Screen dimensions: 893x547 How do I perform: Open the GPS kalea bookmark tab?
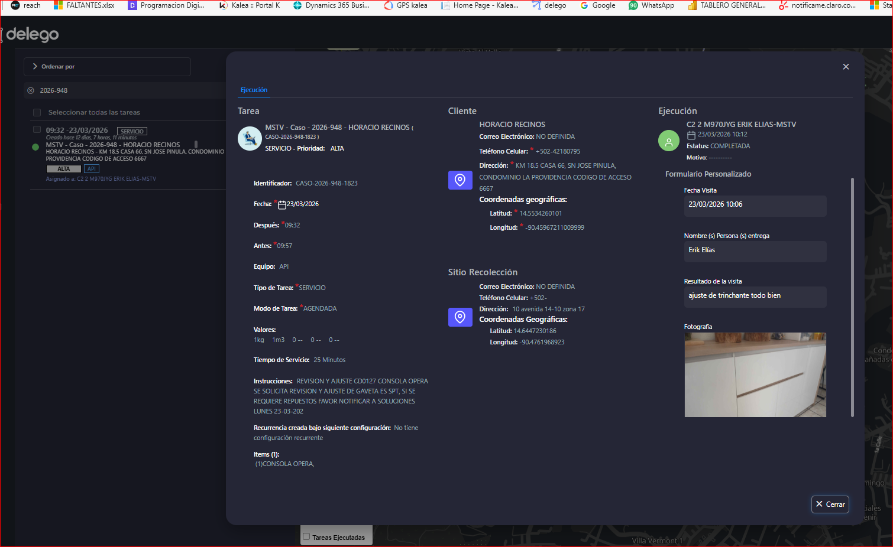406,5
